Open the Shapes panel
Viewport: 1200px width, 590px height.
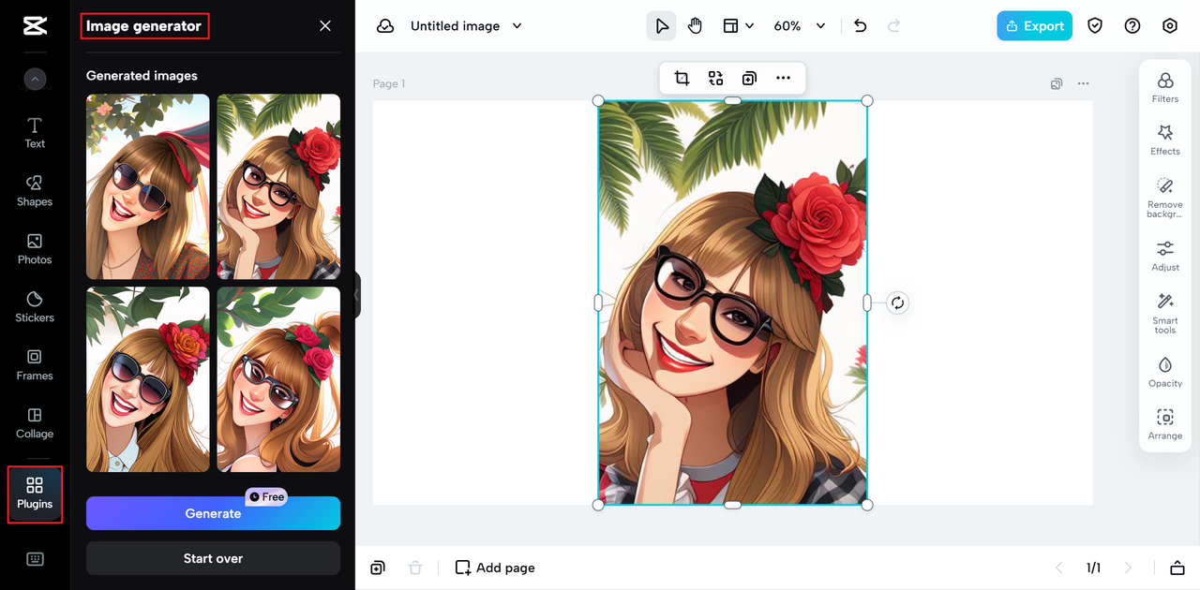(35, 190)
